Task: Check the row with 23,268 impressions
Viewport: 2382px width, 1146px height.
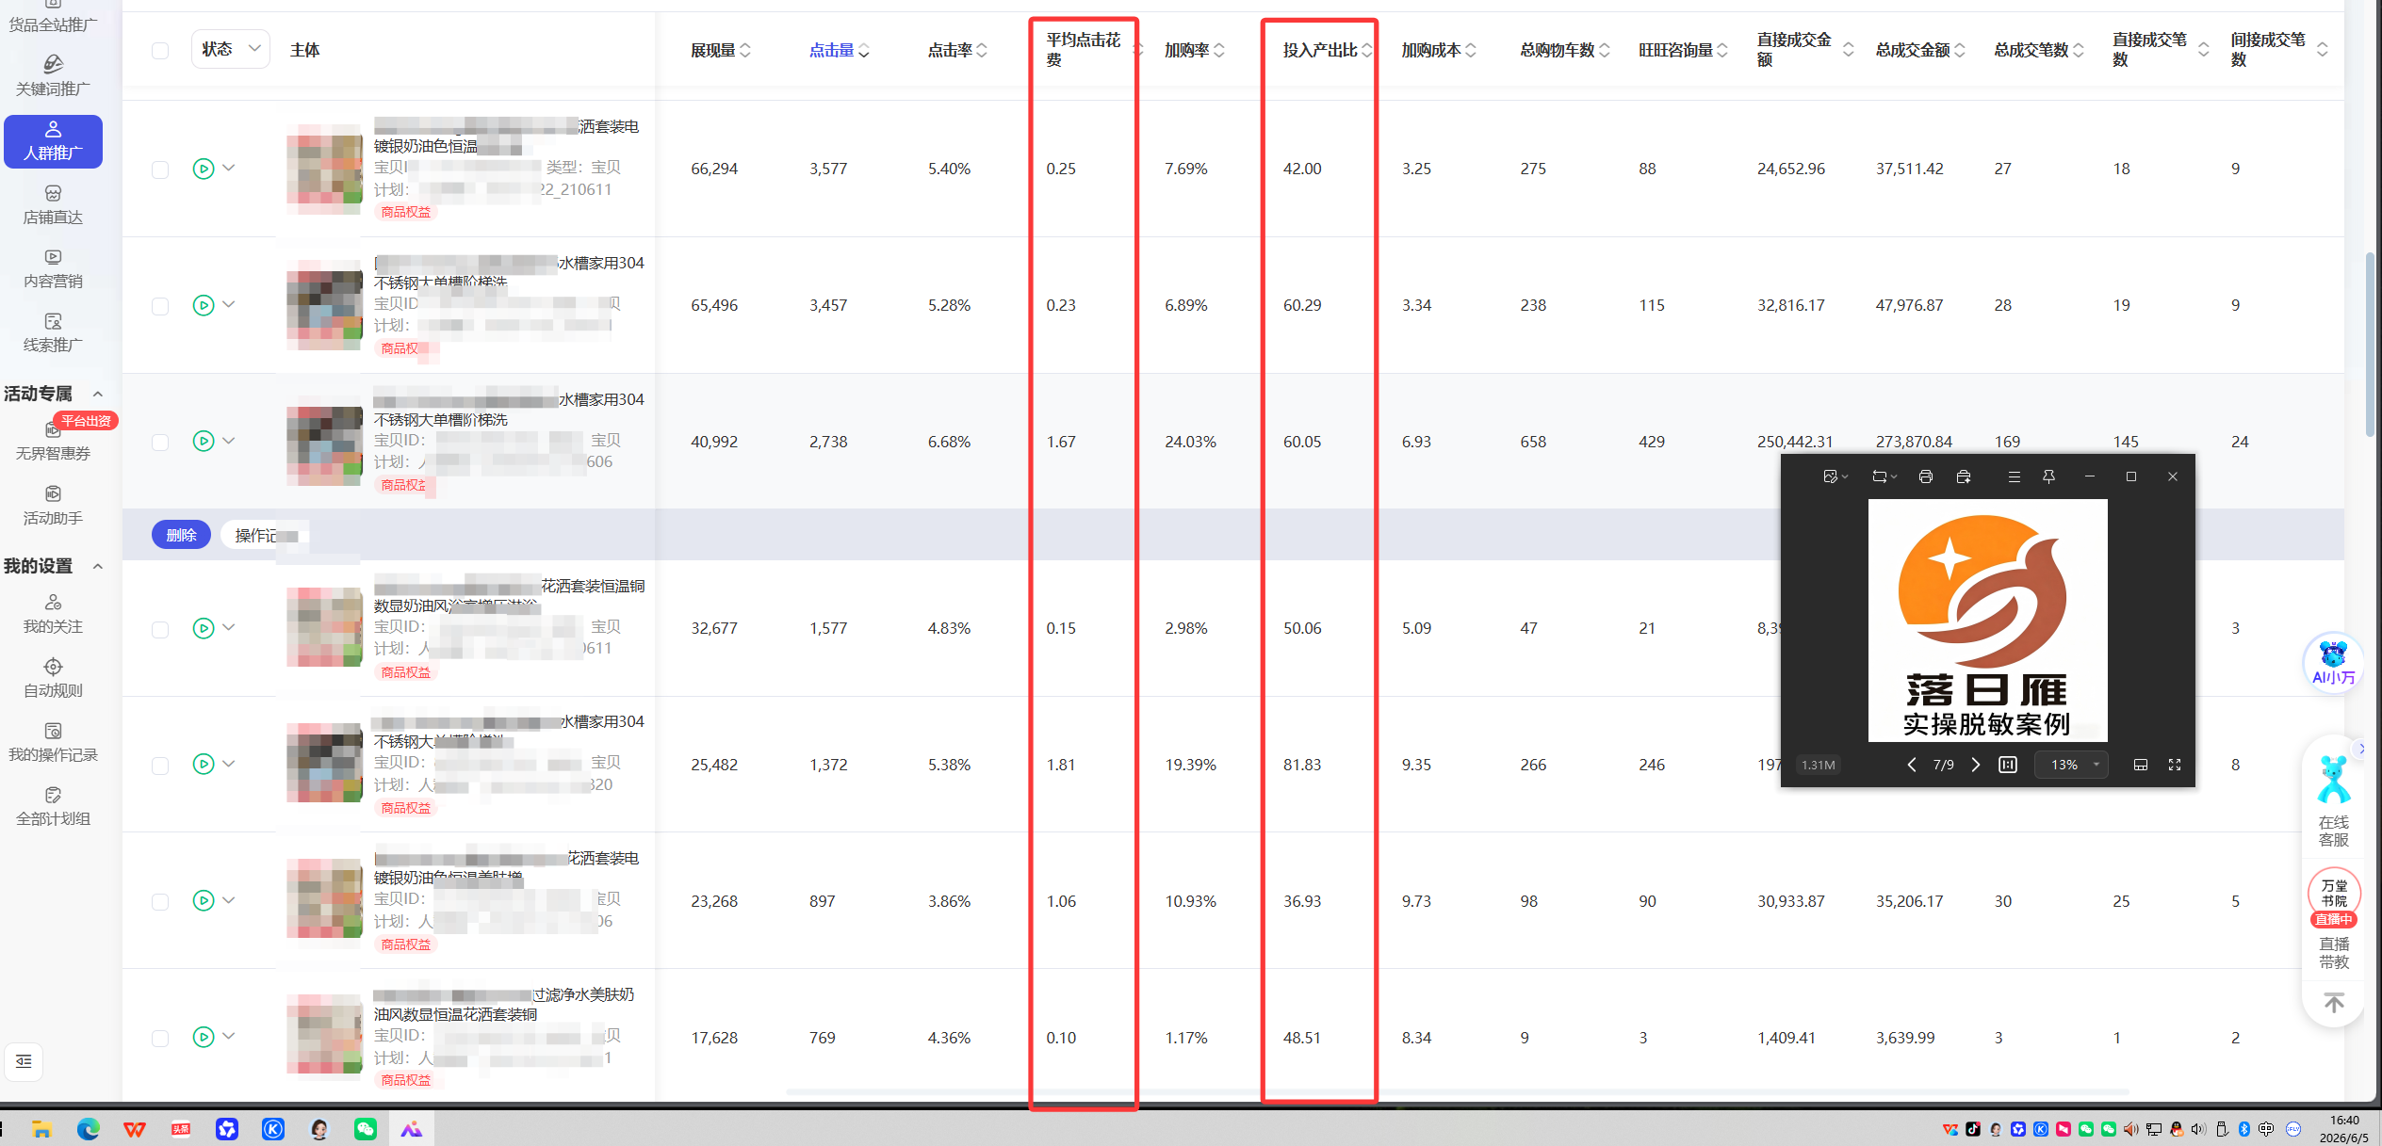Action: point(160,901)
